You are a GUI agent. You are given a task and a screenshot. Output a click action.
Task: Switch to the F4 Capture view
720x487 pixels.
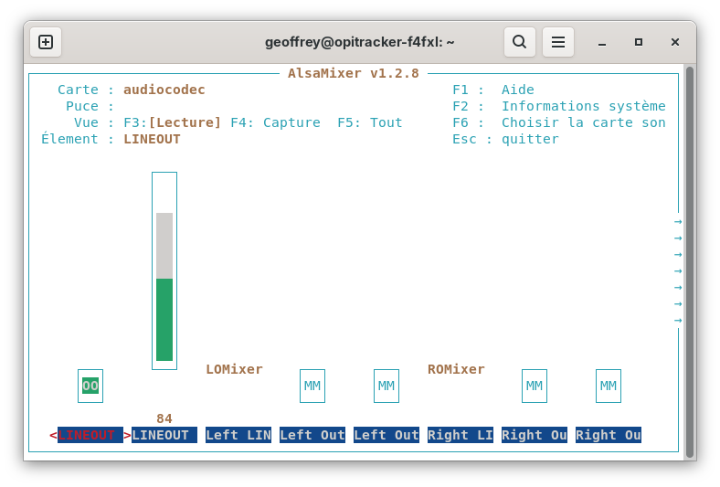click(x=276, y=122)
